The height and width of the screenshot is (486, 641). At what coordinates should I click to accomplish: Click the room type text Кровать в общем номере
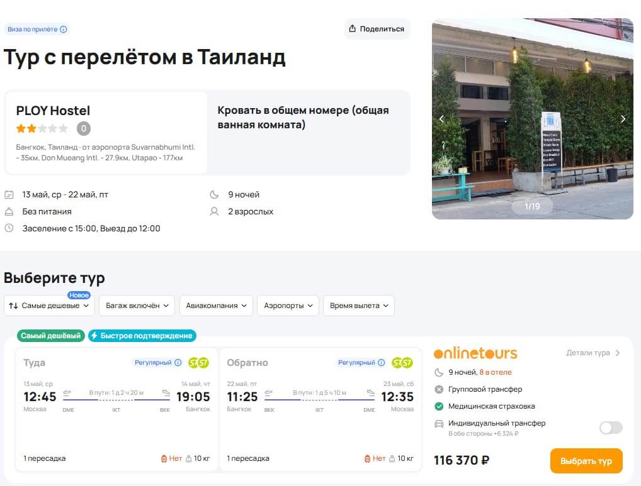[303, 117]
